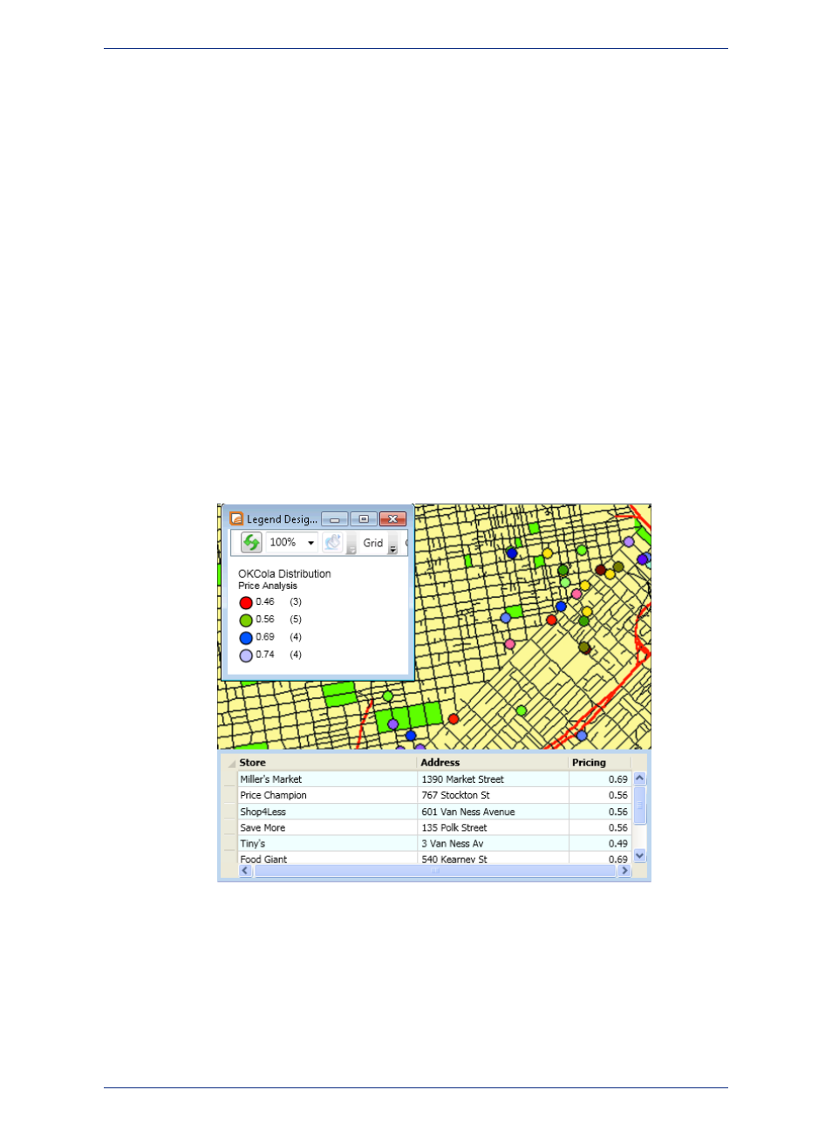Screen dimensions: 832x1145
Task: Minimize the Legend Designer window
Action: click(335, 519)
